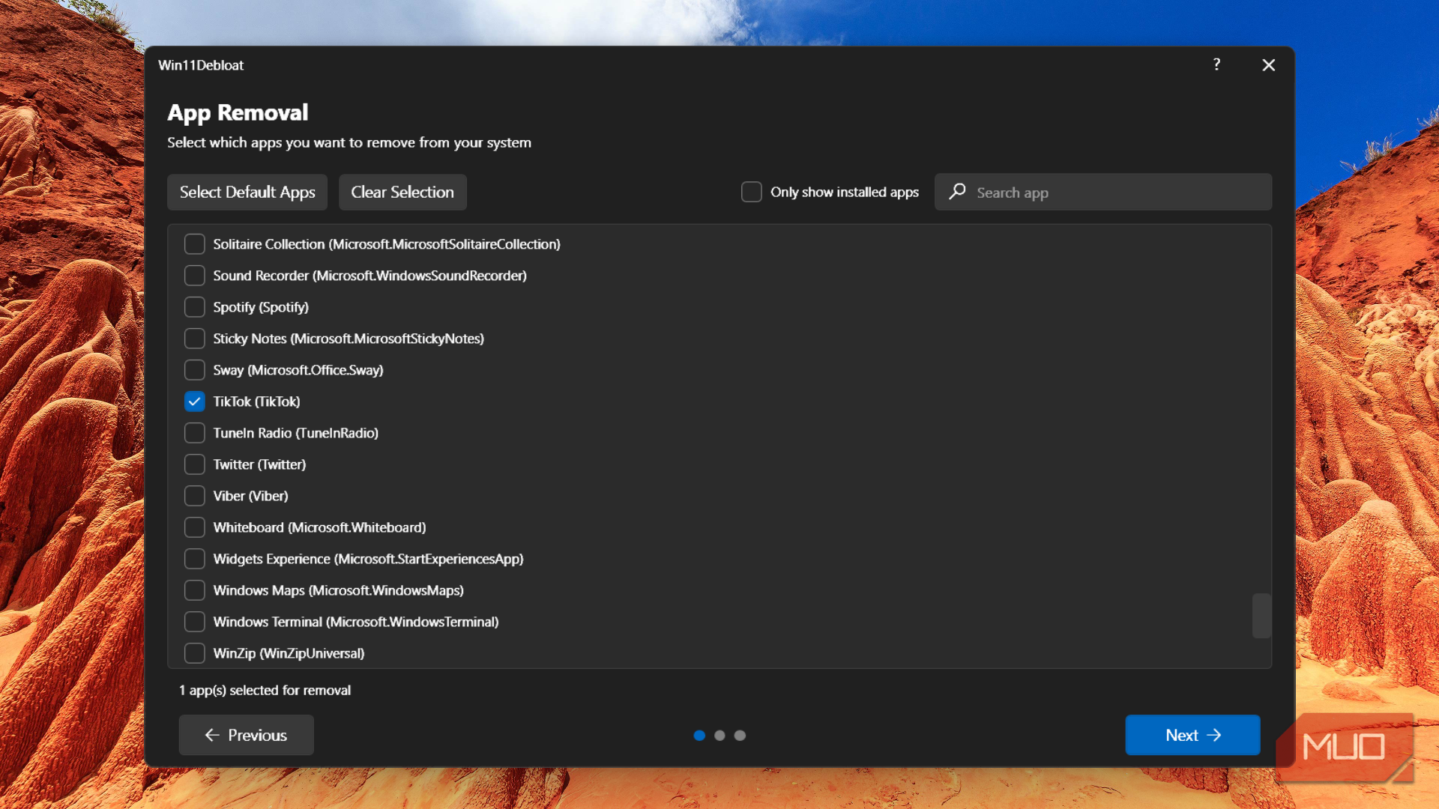Check the Sound Recorder checkbox
This screenshot has height=809, width=1439.
point(195,276)
